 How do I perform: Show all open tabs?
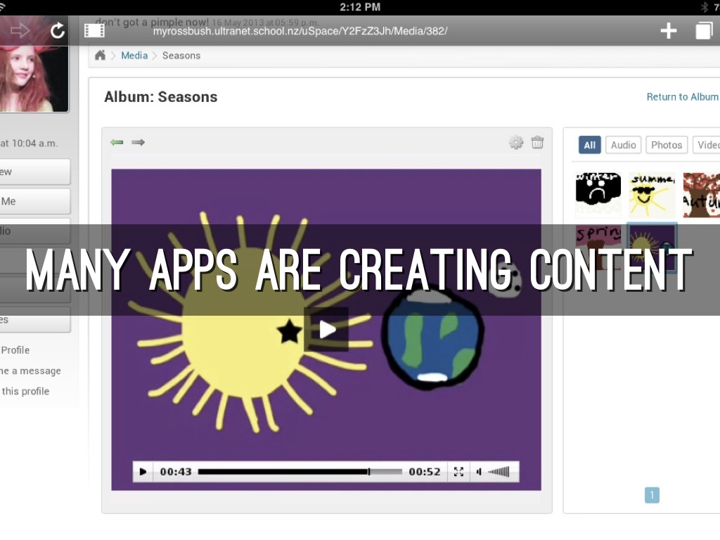pyautogui.click(x=704, y=30)
